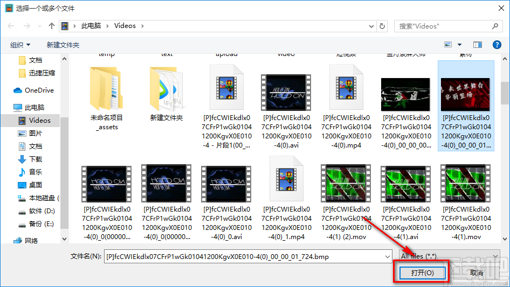Expand the filename history dropdown
The image size is (510, 287).
(x=388, y=256)
